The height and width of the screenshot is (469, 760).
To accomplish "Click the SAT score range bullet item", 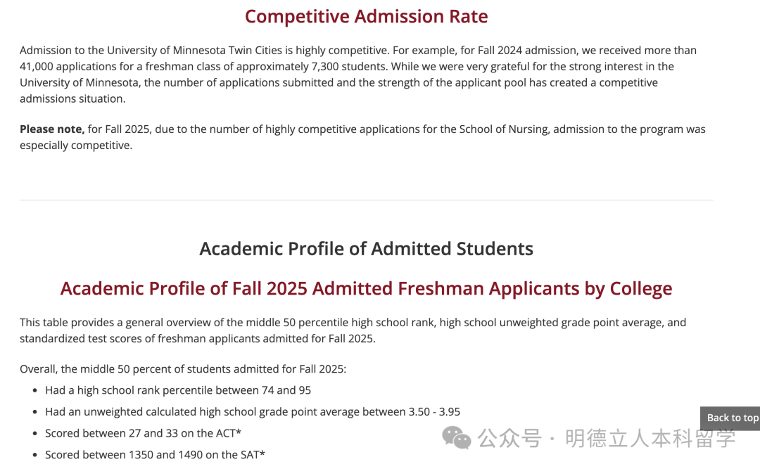I will pyautogui.click(x=155, y=455).
